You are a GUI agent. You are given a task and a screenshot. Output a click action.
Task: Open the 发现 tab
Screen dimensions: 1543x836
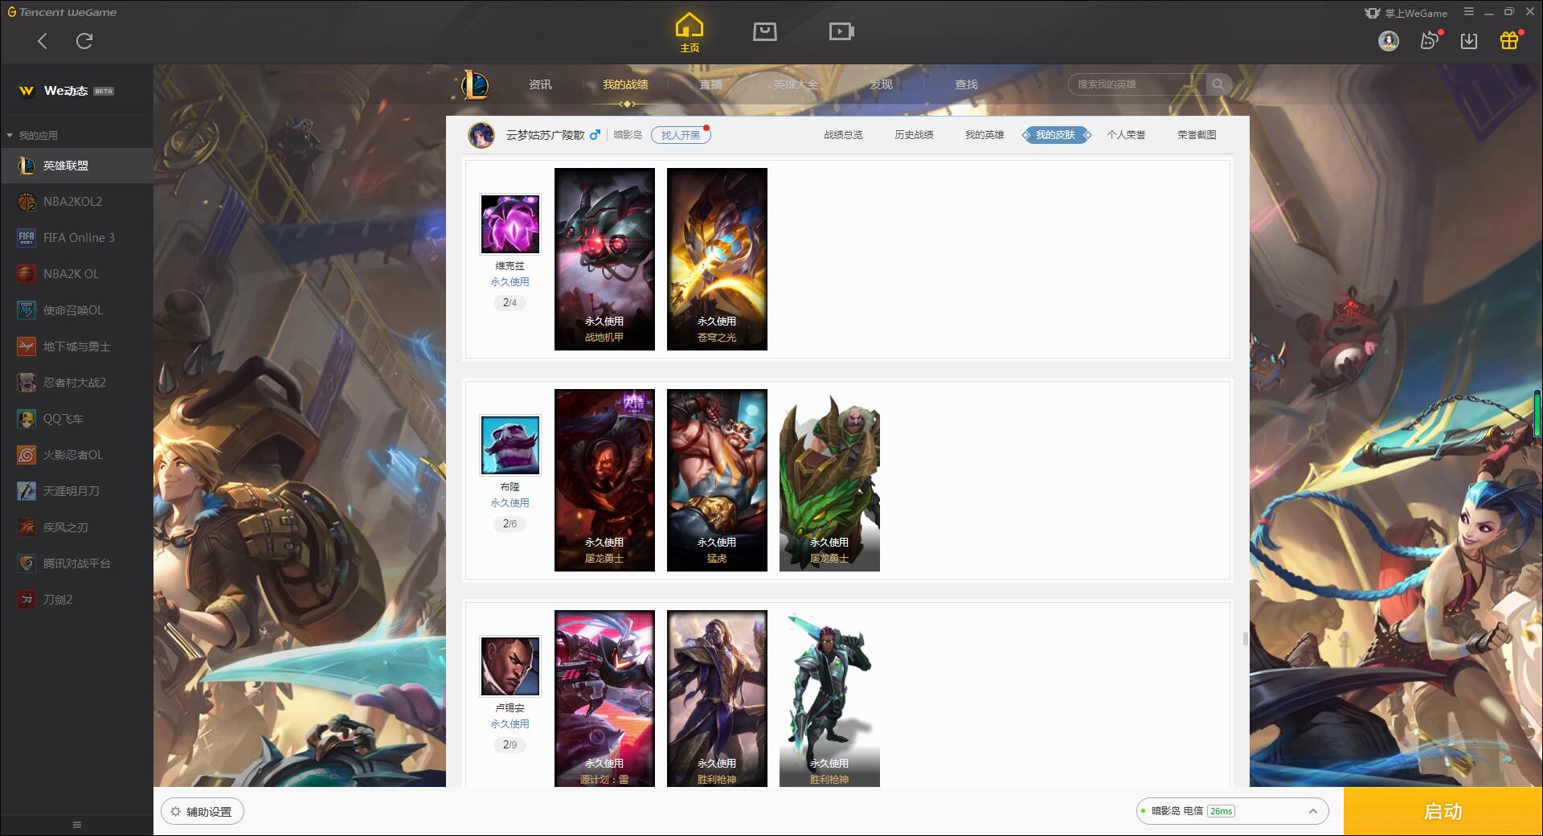point(881,84)
